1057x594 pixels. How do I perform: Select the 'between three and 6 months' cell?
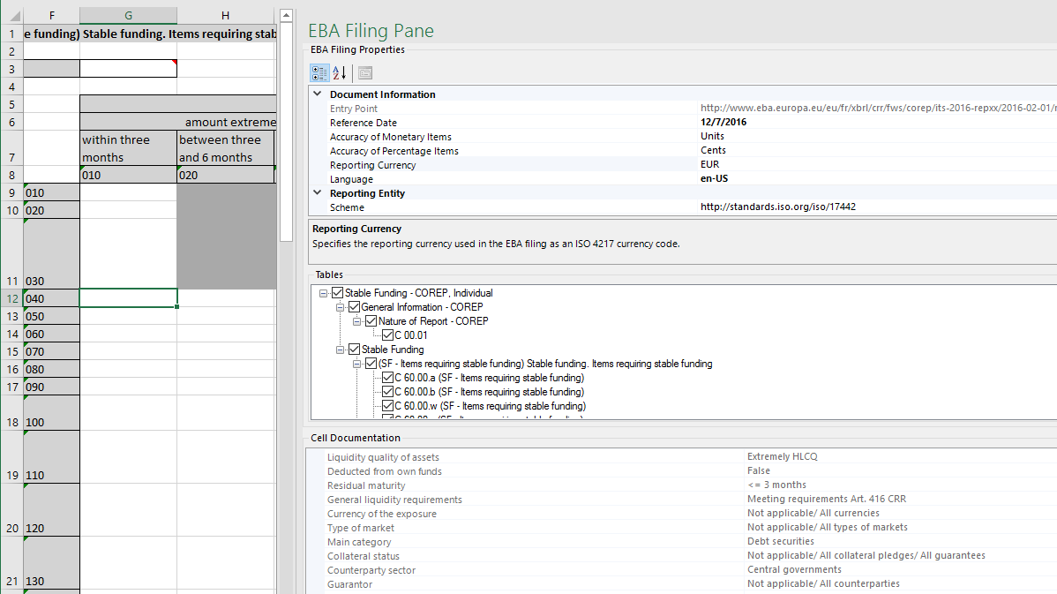pos(226,148)
